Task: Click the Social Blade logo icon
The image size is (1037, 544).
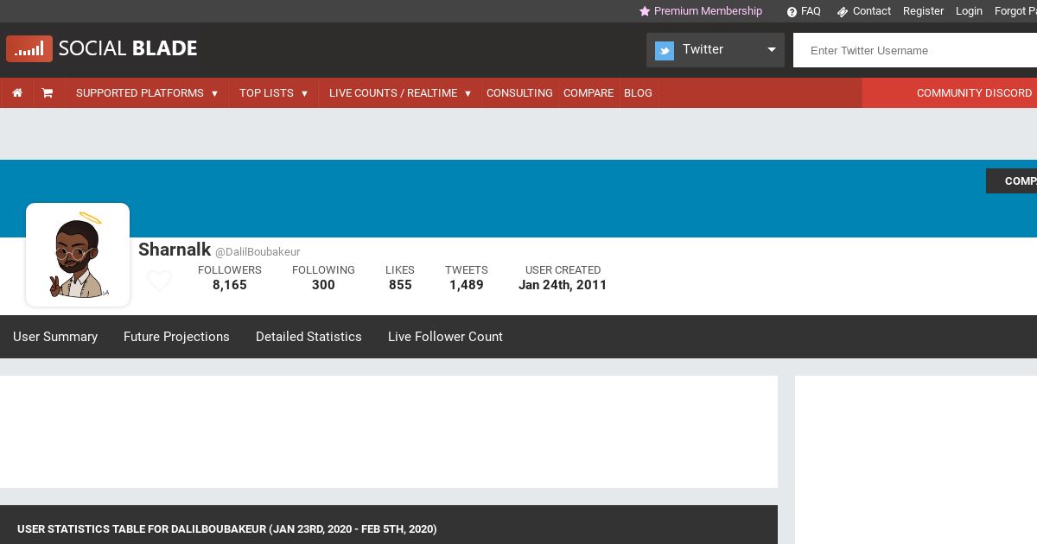Action: click(x=29, y=49)
